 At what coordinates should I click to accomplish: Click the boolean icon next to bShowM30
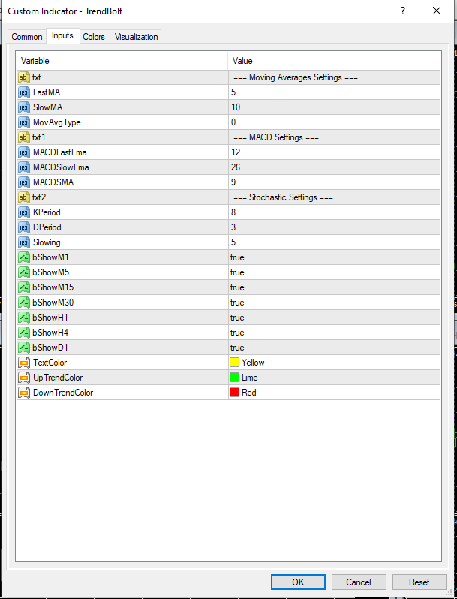tap(24, 303)
